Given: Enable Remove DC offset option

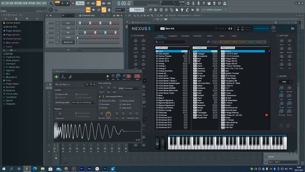Looking at the screenshot, I should point(107,101).
